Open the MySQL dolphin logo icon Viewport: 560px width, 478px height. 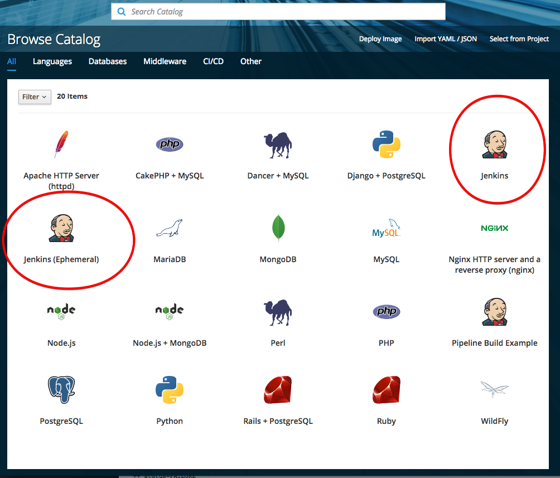[387, 228]
